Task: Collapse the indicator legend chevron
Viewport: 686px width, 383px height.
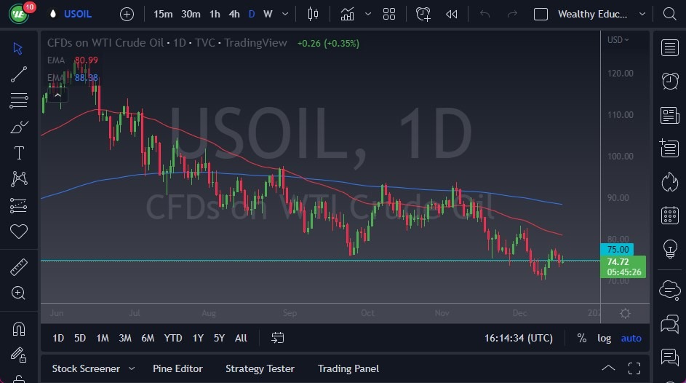Action: point(57,95)
